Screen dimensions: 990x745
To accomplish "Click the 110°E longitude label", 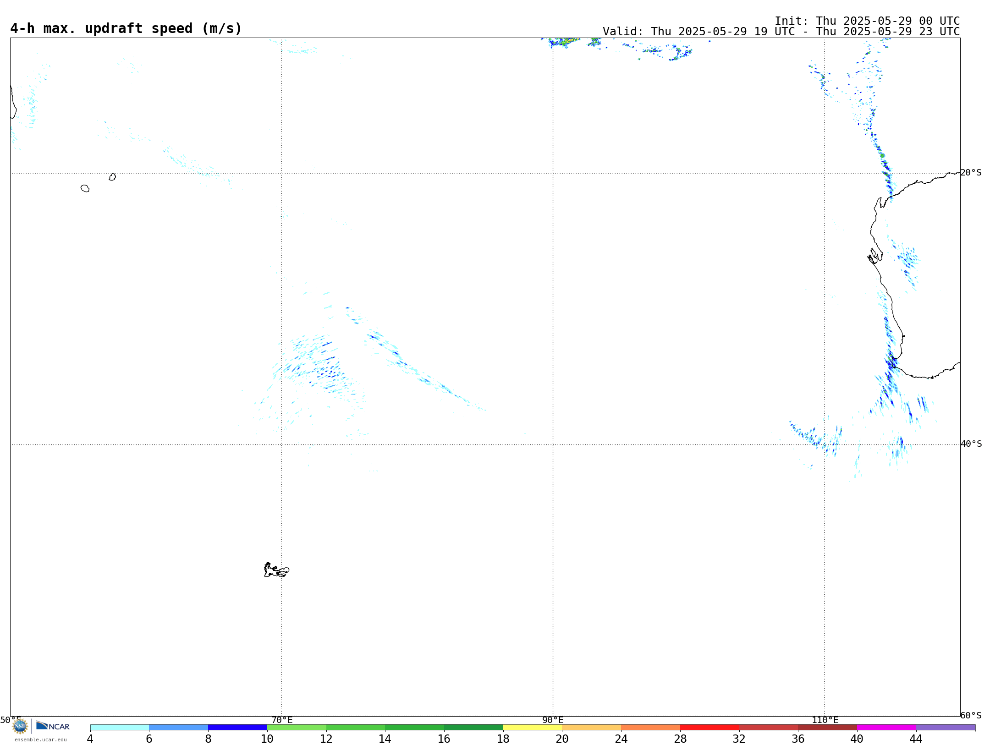I will point(825,720).
